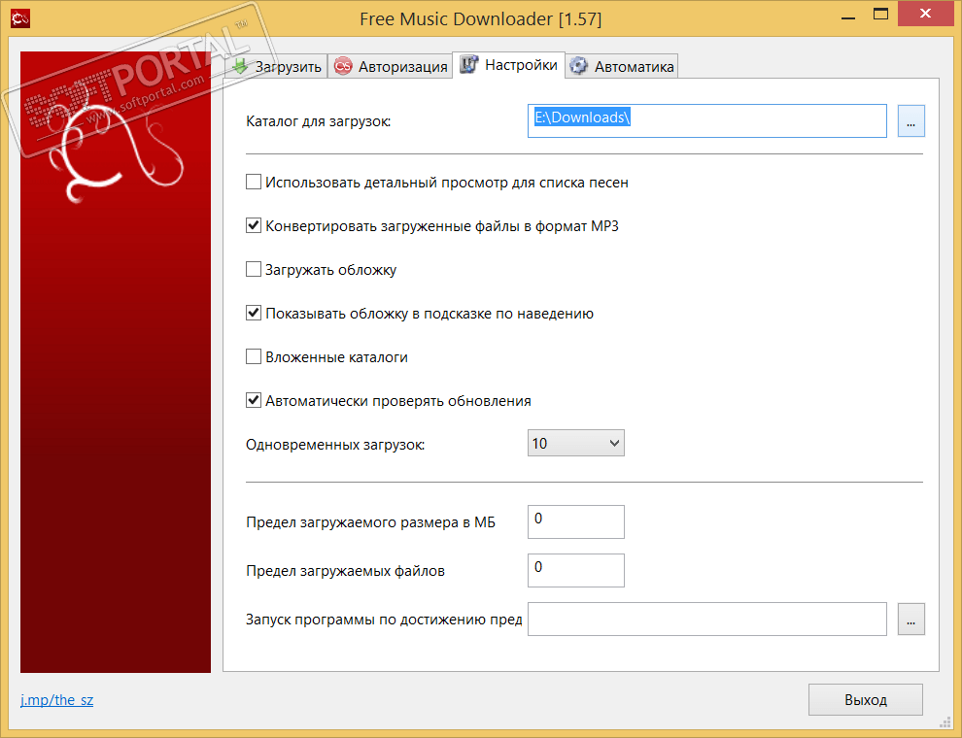Click the size limit in МБ field
Screen dimensions: 962x738
[576, 521]
